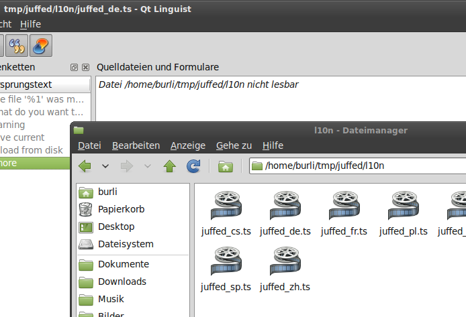
Task: Close the Zeichenketten dock panel
Action: click(x=85, y=68)
